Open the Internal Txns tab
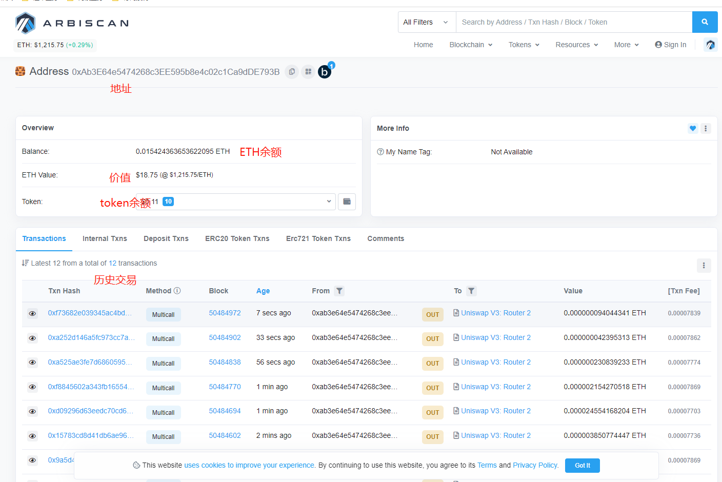 pyautogui.click(x=105, y=238)
